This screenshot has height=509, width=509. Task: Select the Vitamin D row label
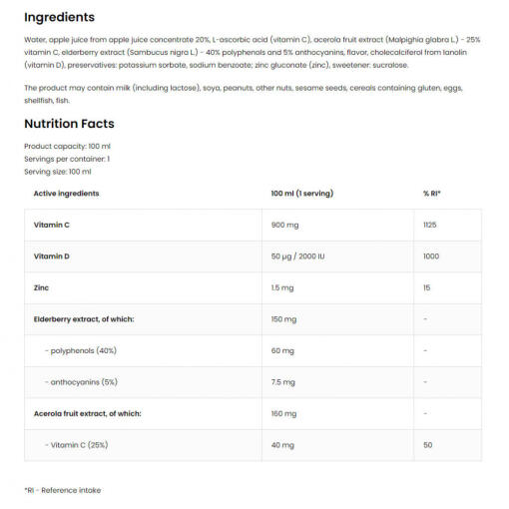point(52,256)
